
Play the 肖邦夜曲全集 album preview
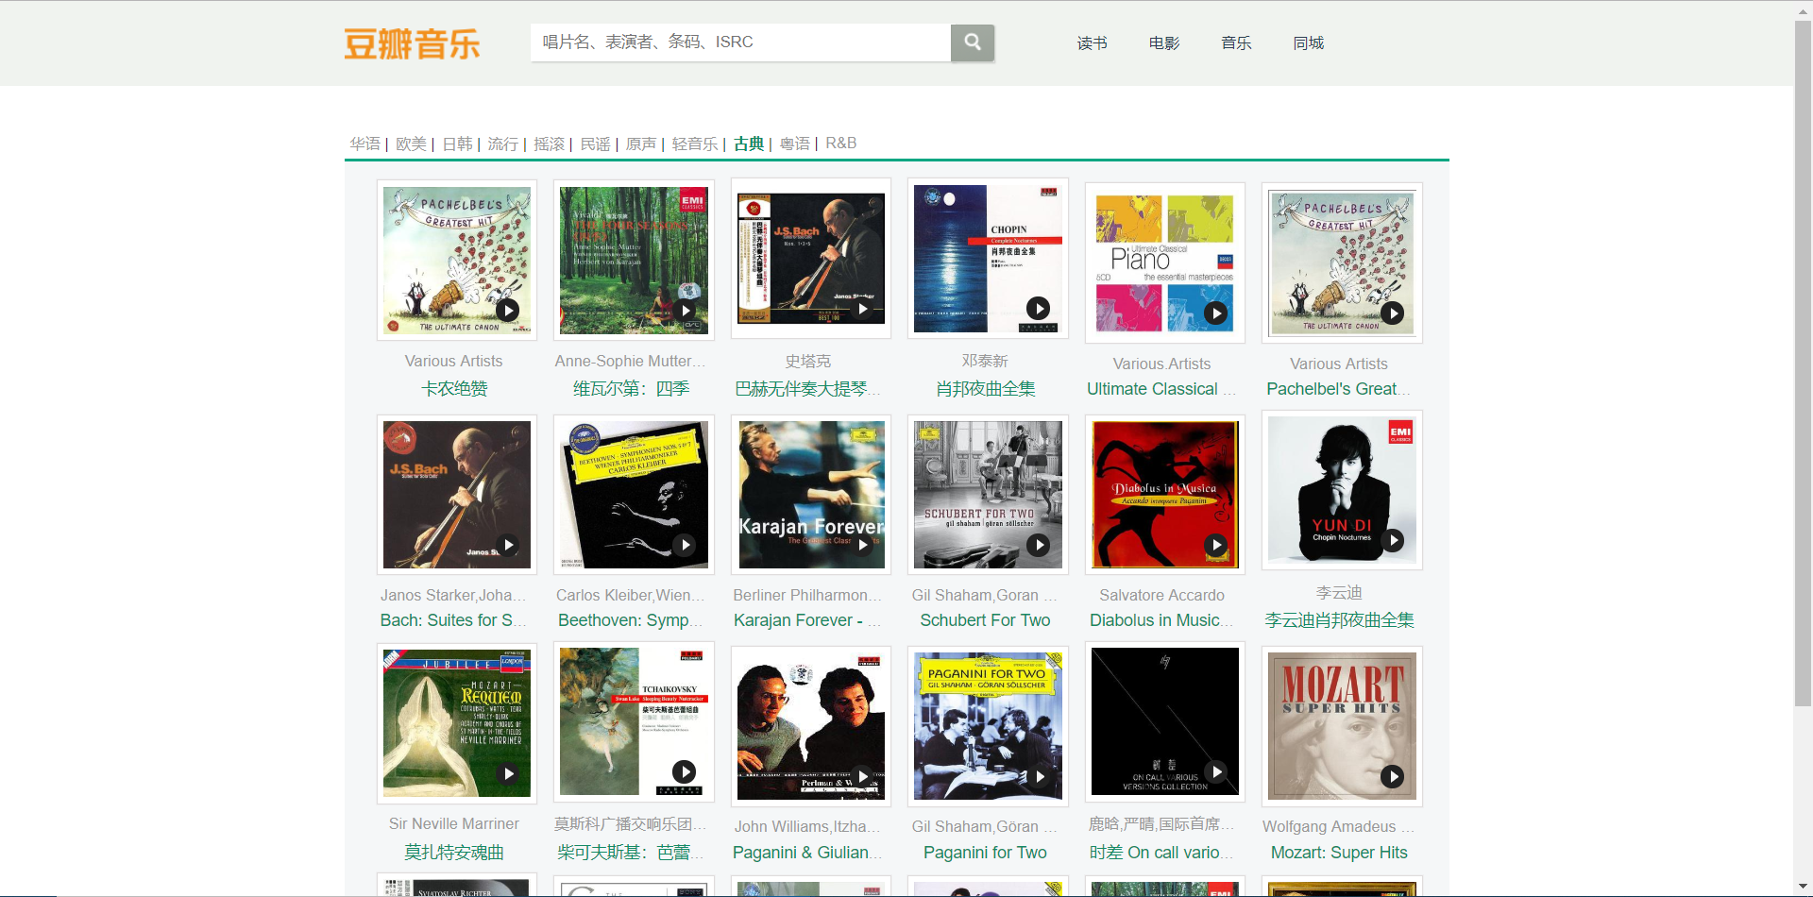click(x=1038, y=308)
